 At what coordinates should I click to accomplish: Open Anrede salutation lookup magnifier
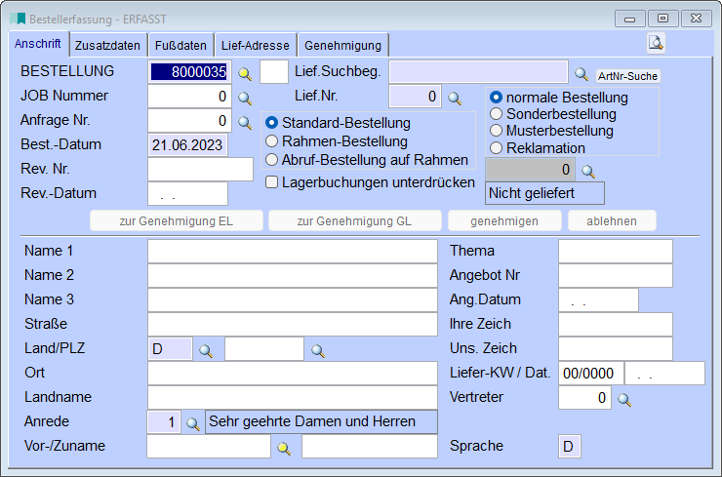(x=192, y=423)
